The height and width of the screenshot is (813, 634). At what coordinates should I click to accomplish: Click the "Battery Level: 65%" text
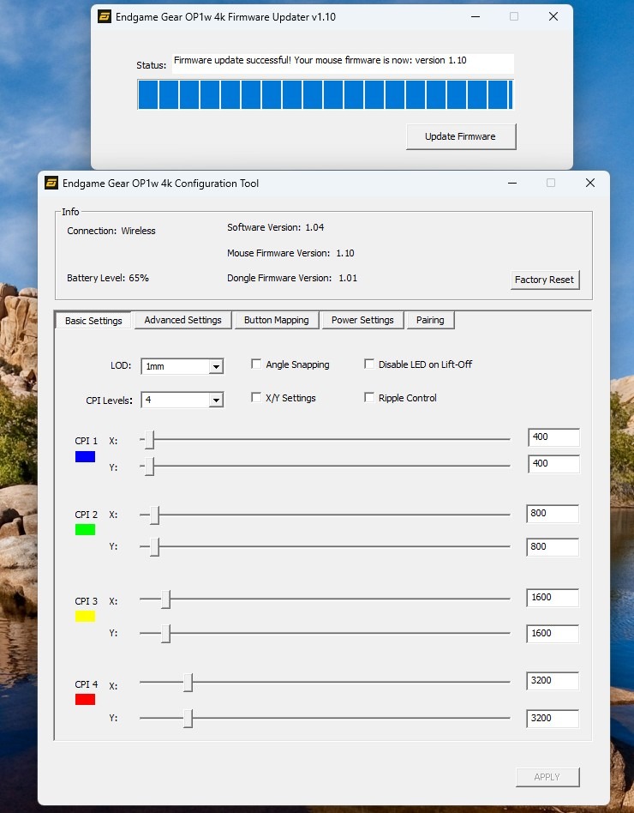point(108,278)
